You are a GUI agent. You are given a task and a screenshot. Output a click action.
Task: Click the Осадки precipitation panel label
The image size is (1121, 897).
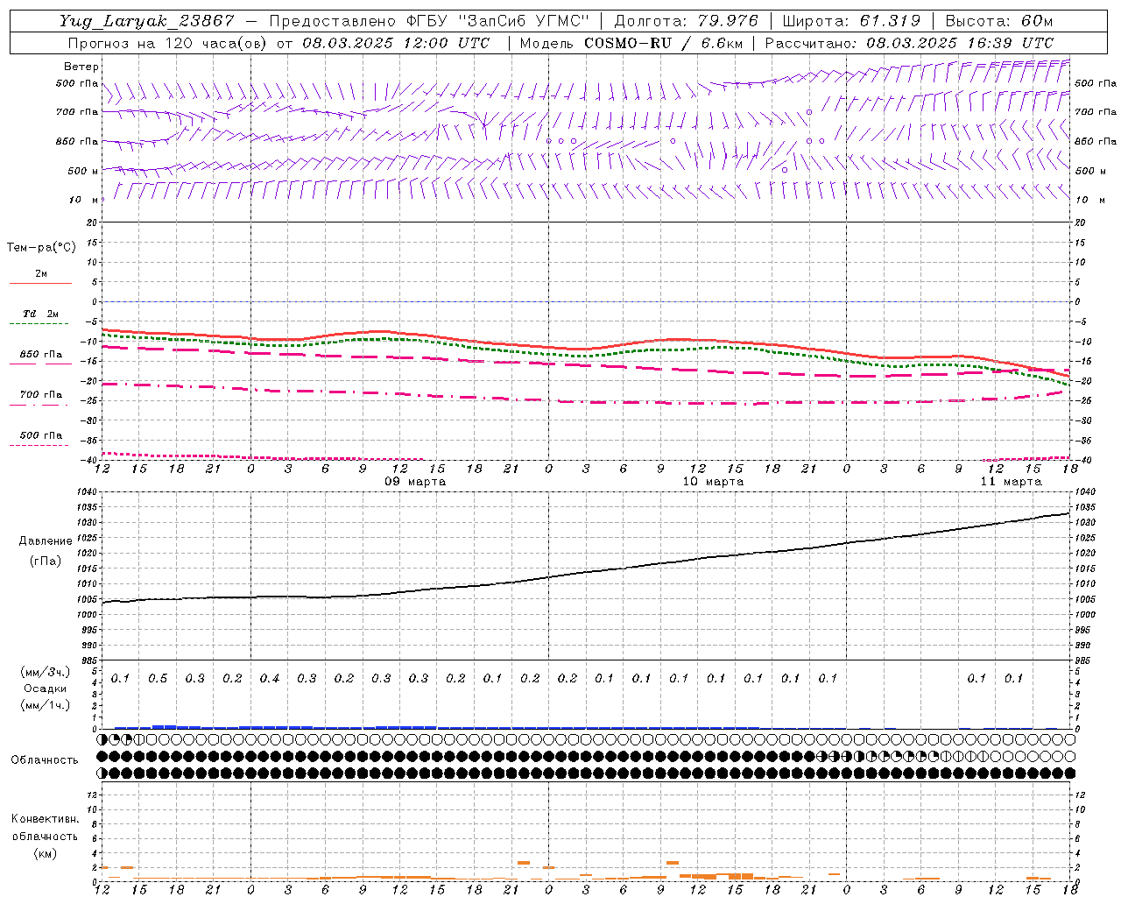coord(46,689)
